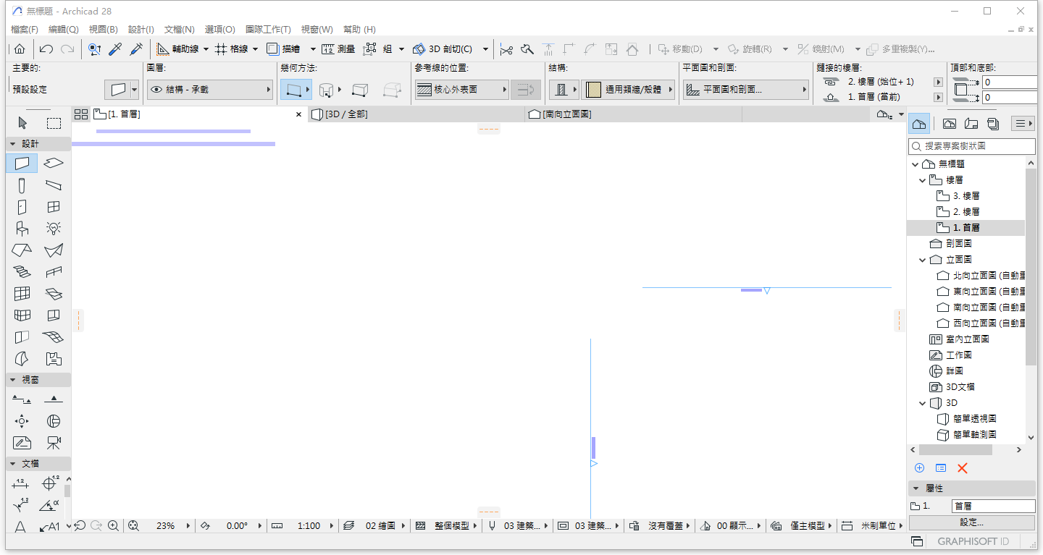The image size is (1043, 555).
Task: Select the Door tool in toolbox
Action: pyautogui.click(x=22, y=207)
